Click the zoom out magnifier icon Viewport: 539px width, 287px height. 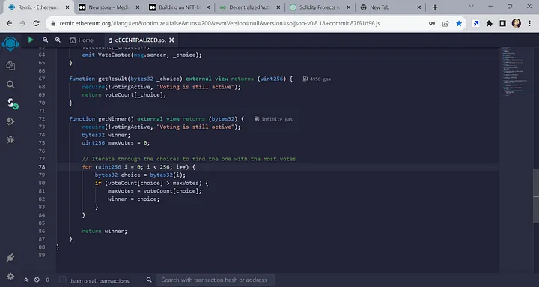pyautogui.click(x=45, y=40)
